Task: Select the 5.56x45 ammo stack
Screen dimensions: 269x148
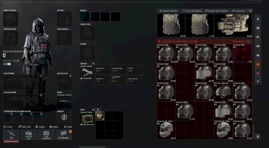Action: [x=100, y=116]
